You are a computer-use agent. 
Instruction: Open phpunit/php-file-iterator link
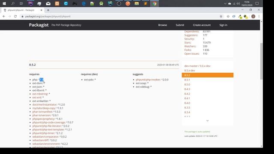point(47,126)
